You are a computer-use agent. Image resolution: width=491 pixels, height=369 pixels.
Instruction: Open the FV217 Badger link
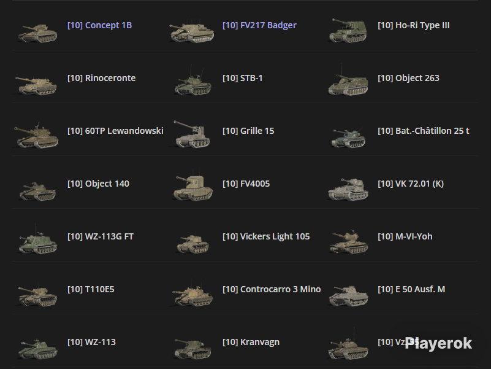259,25
